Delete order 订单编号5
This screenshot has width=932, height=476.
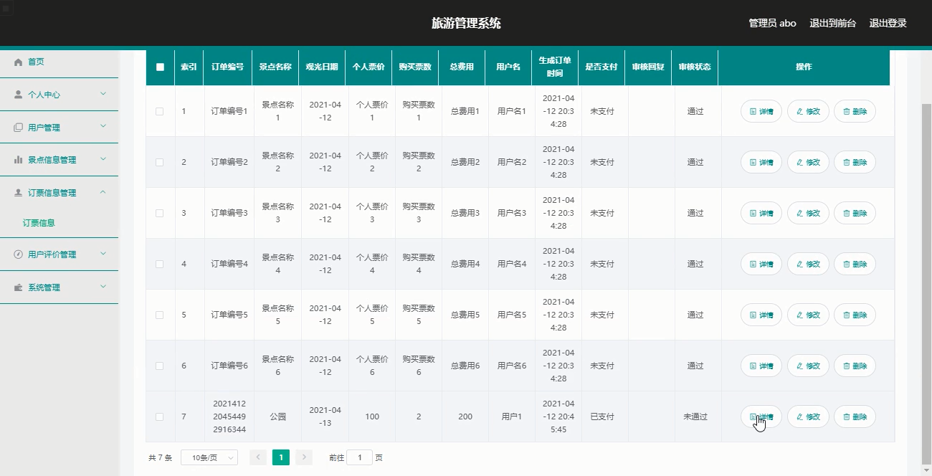click(855, 315)
